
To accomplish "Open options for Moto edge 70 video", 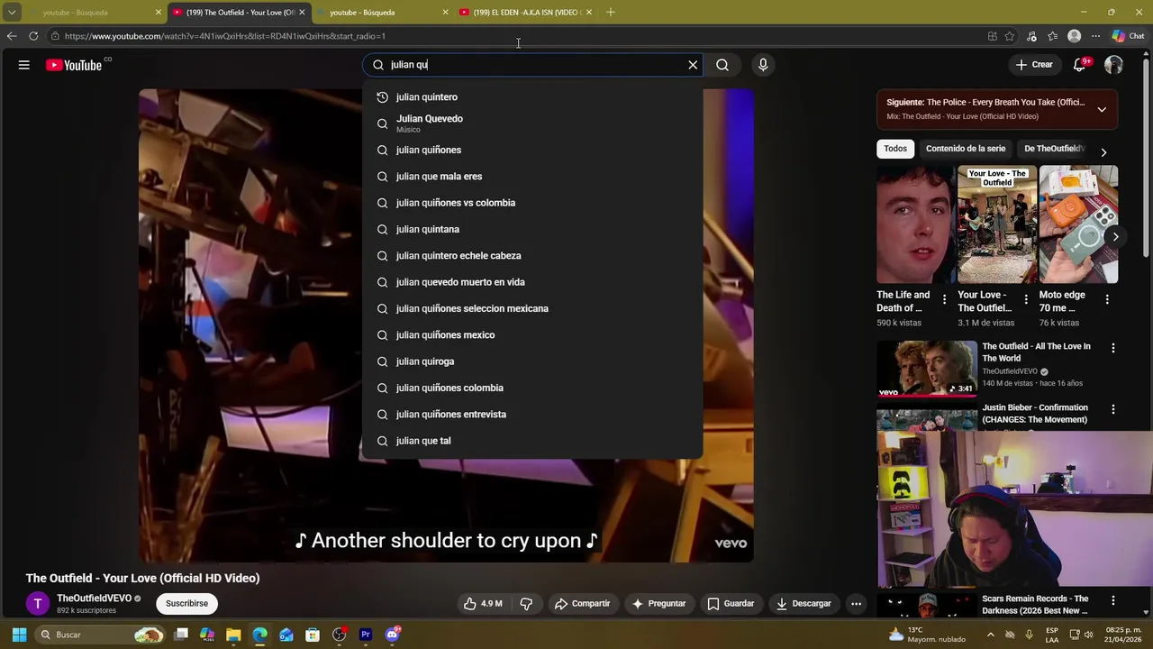I will [1107, 299].
